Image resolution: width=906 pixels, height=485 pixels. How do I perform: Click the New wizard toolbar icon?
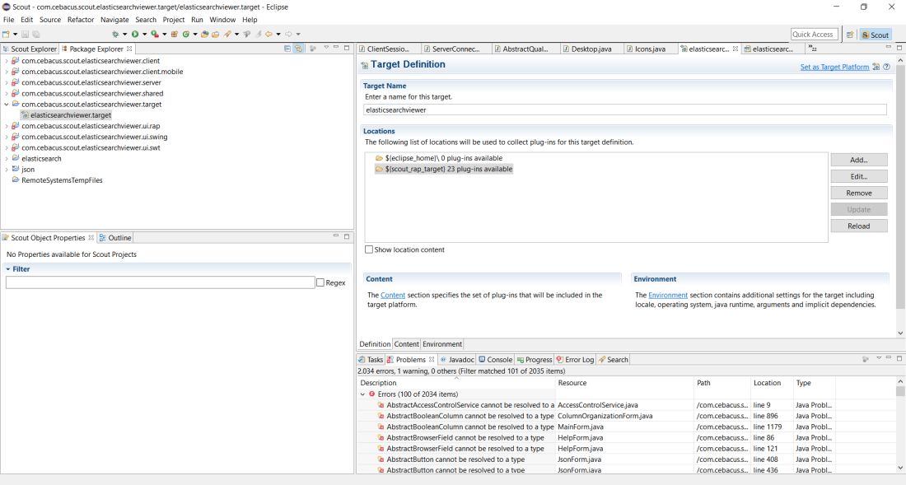coord(6,34)
